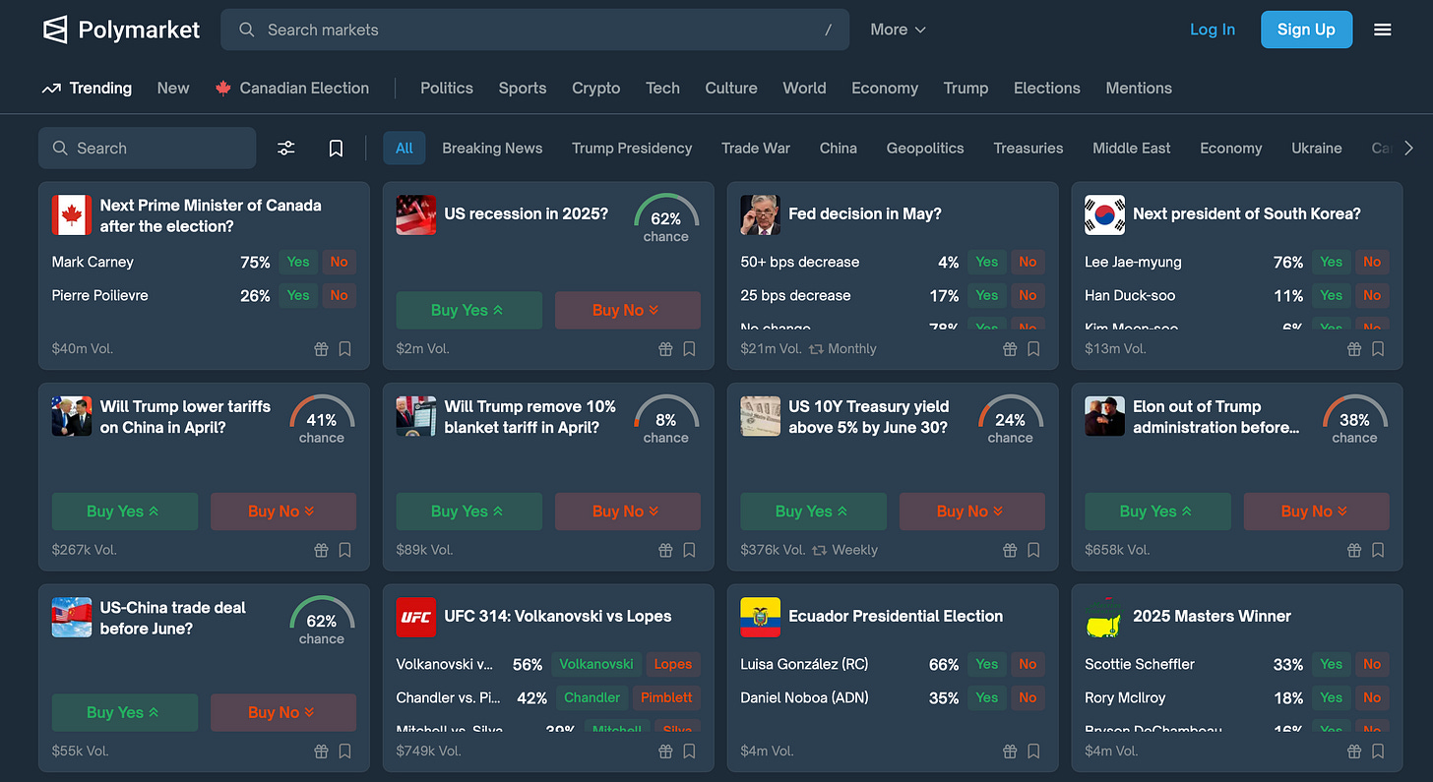Click the Ecuador flag thumbnail

(761, 617)
